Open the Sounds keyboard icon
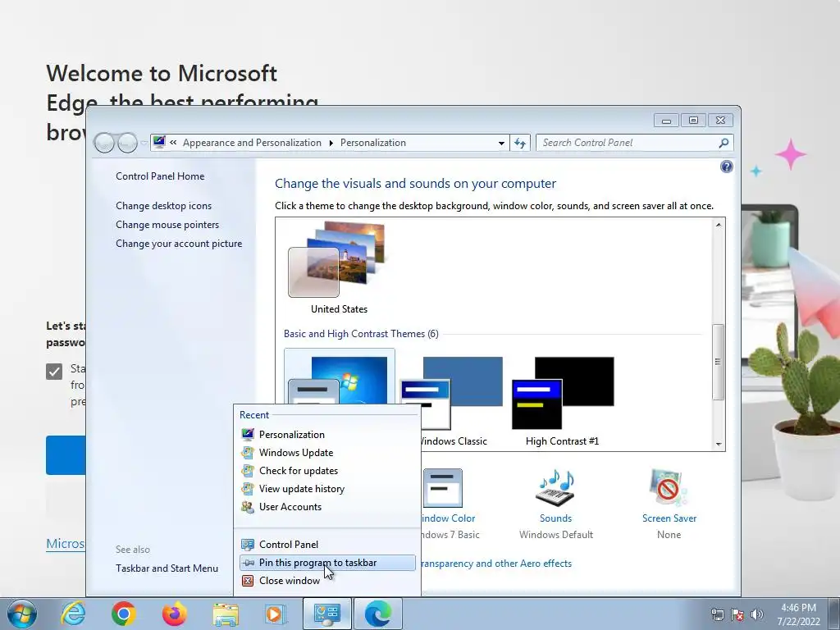Viewport: 840px width, 630px height. click(555, 487)
